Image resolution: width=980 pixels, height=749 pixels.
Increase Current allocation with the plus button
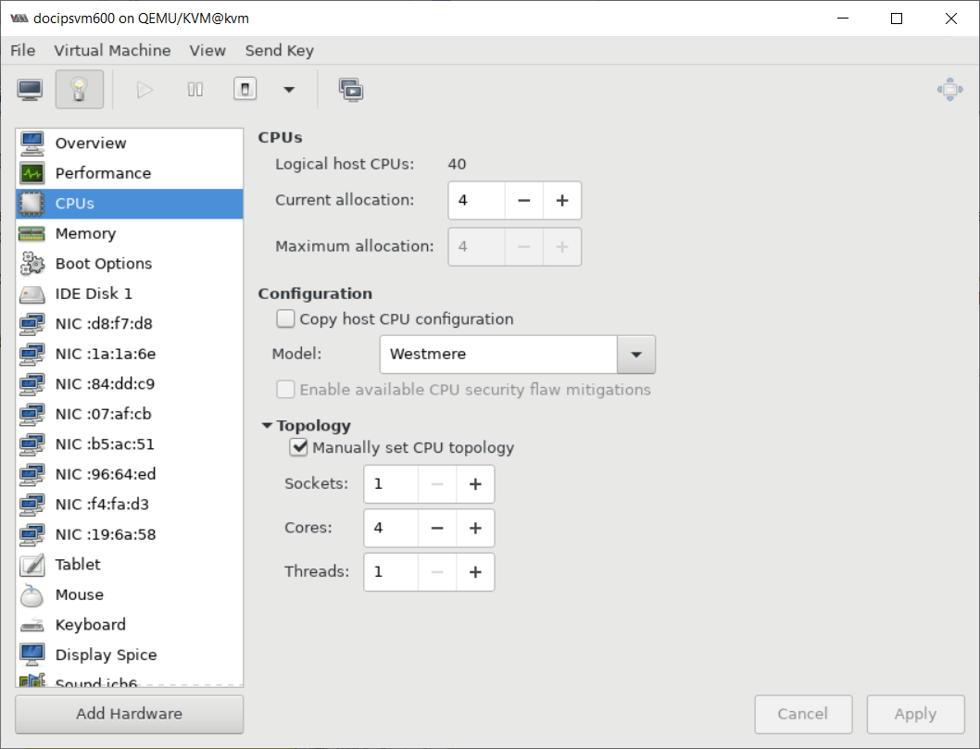pos(562,201)
